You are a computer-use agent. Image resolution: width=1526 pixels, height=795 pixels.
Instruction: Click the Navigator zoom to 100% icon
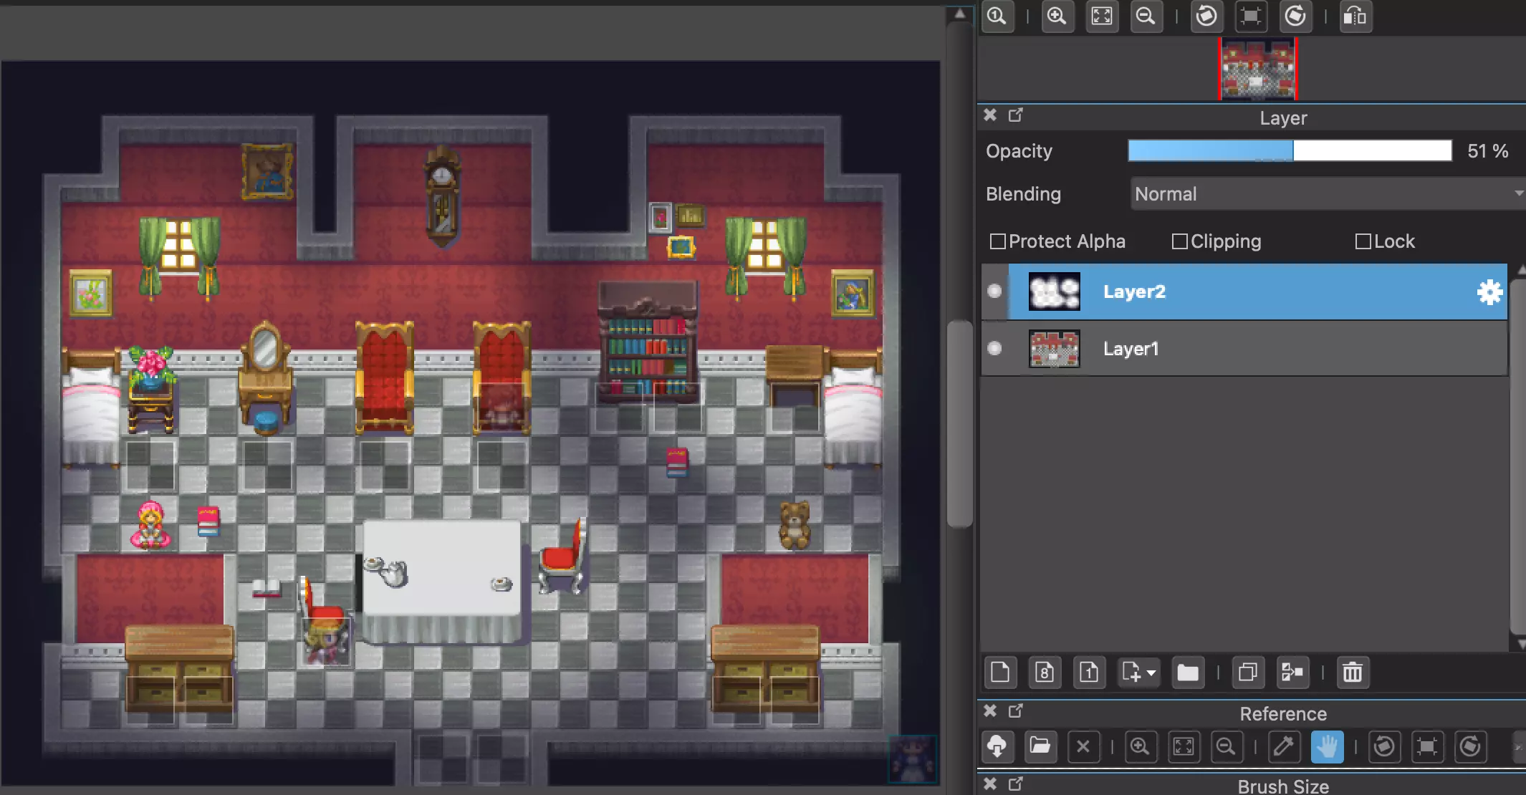point(997,16)
